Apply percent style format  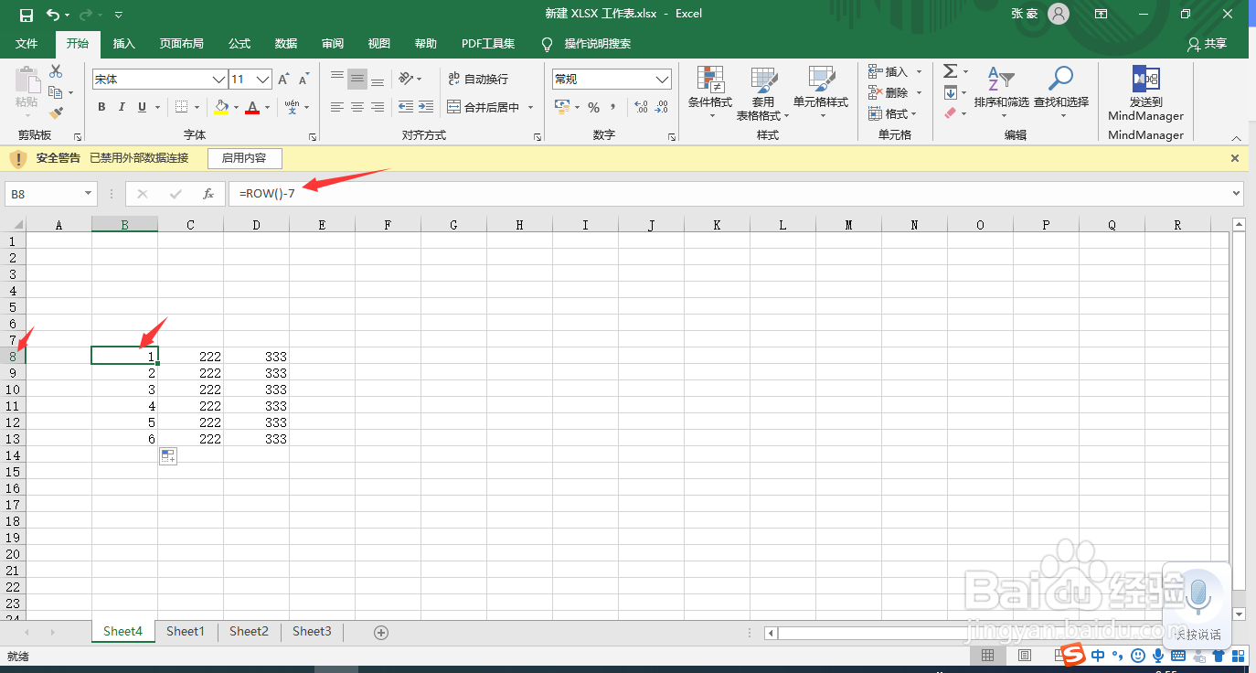593,108
